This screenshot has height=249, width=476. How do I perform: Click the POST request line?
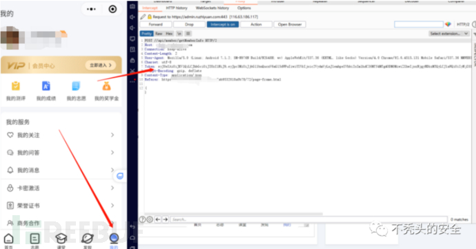click(181, 41)
